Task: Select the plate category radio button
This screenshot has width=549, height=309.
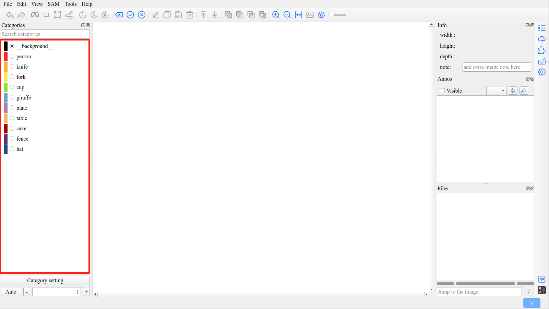Action: 12,108
